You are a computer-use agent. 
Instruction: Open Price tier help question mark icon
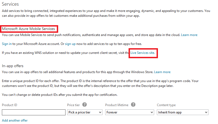84,105
